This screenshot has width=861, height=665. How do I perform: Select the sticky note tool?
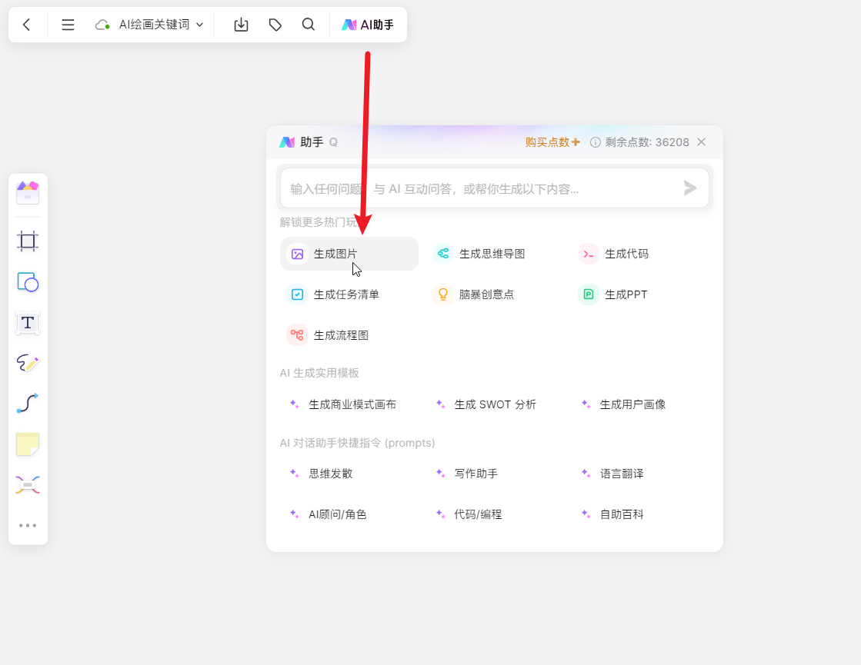pyautogui.click(x=28, y=444)
